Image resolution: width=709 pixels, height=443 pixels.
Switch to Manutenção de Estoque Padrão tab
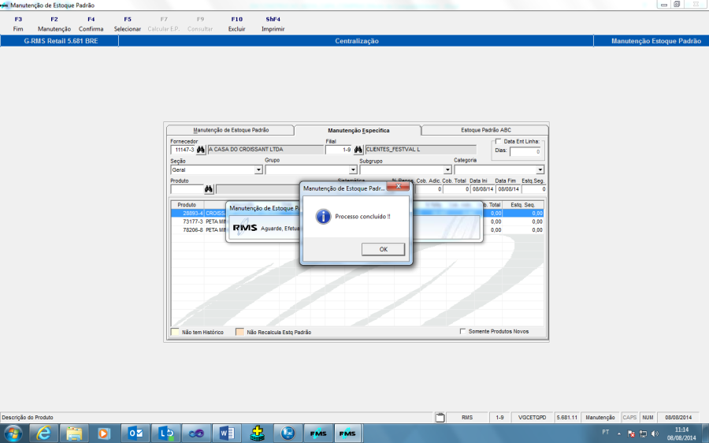pos(231,130)
